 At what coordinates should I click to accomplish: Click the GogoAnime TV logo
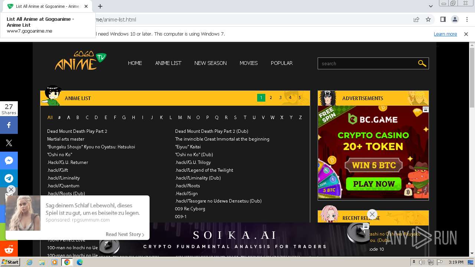81,61
